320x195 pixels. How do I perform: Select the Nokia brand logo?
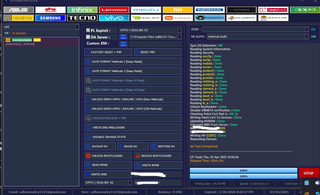click(x=210, y=10)
